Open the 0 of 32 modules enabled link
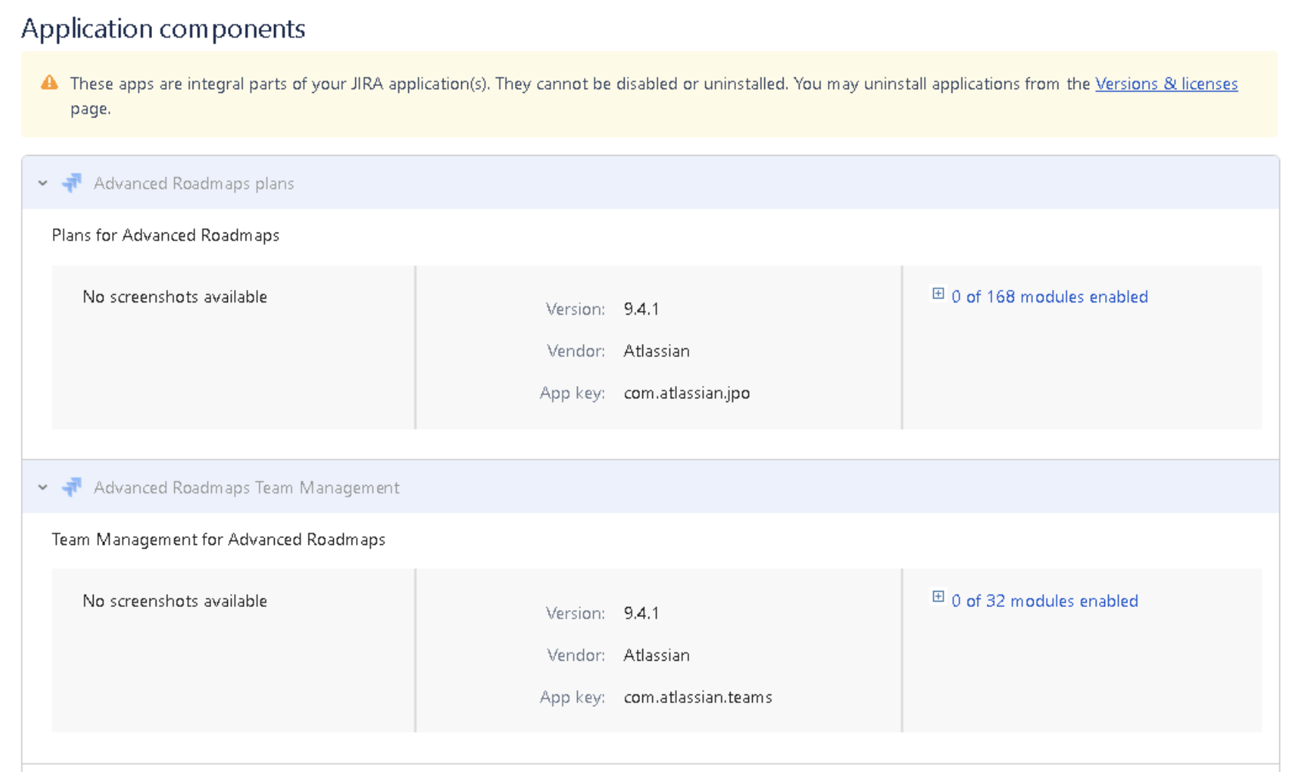 pos(1044,601)
